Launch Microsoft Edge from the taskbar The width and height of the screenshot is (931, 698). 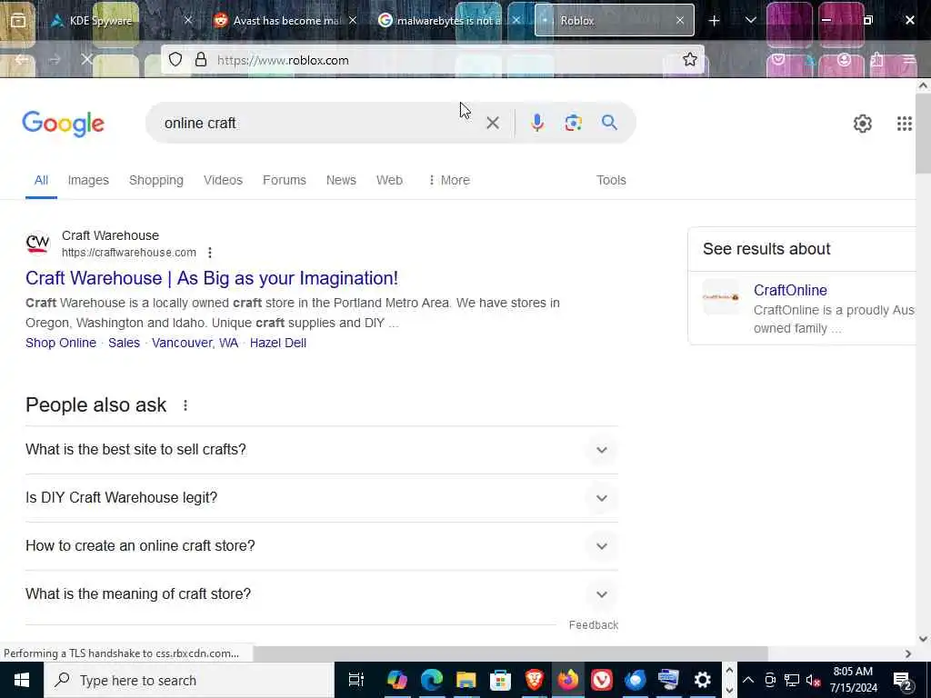pyautogui.click(x=432, y=680)
